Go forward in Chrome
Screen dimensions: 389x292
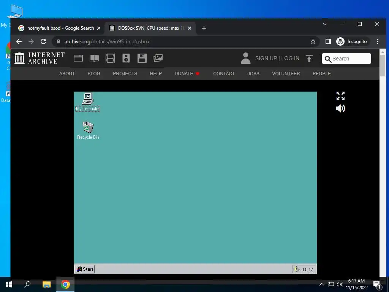point(31,41)
